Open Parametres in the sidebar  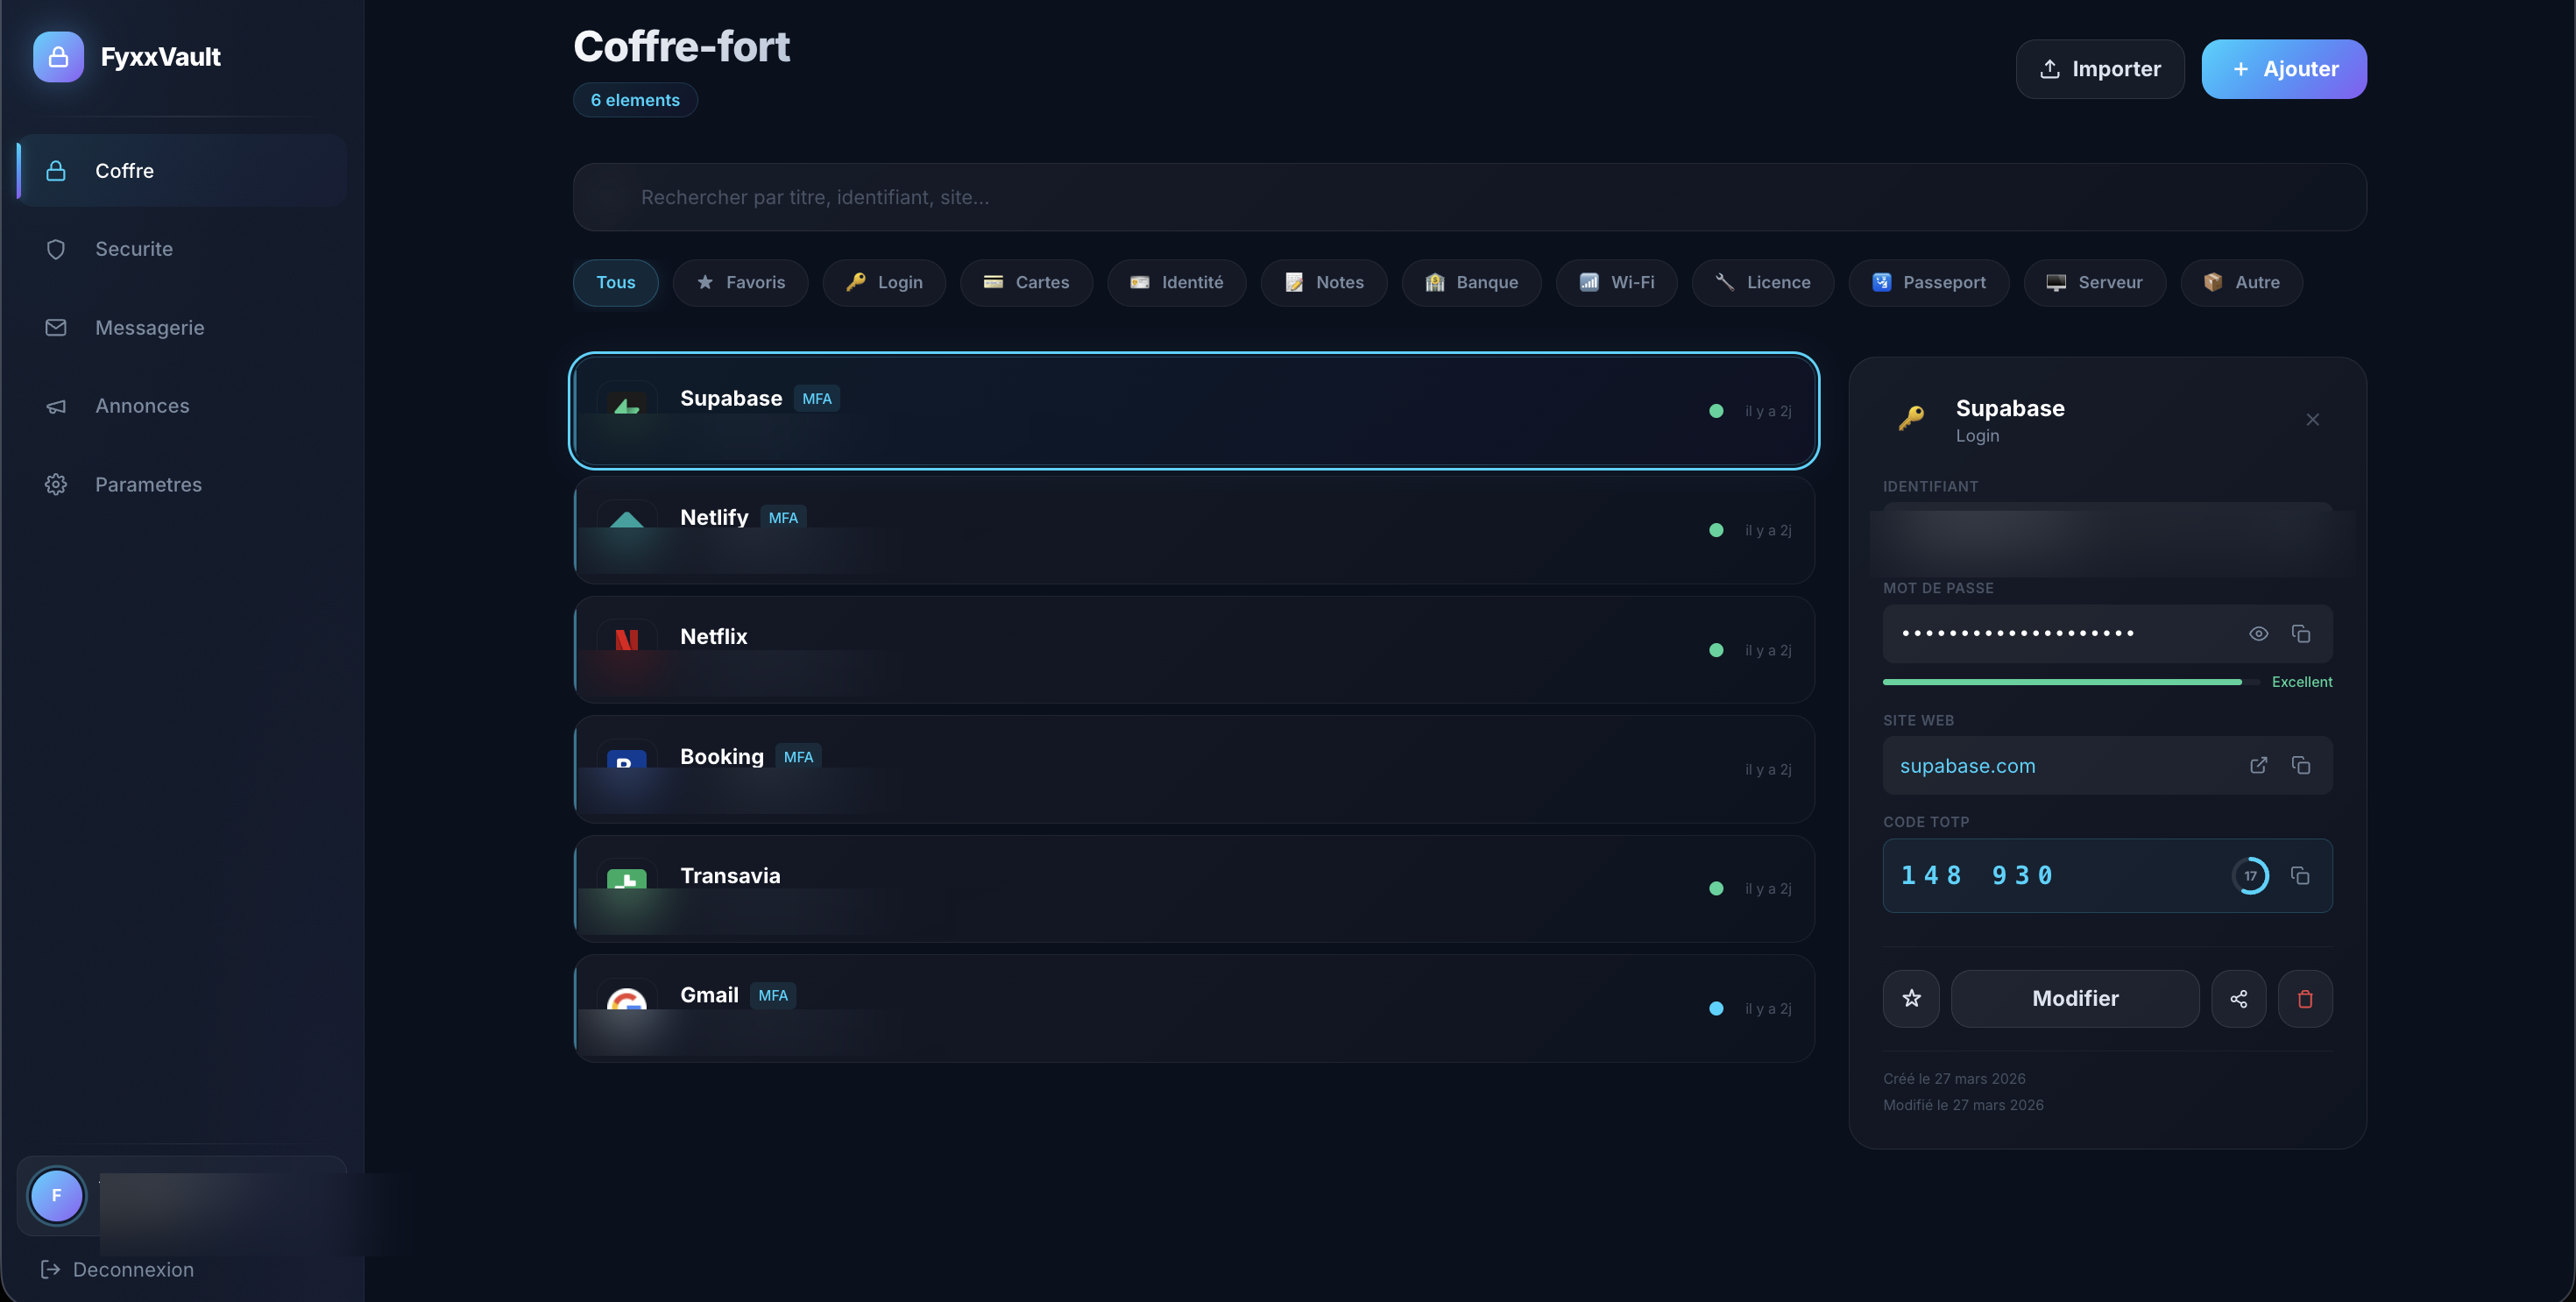[148, 485]
